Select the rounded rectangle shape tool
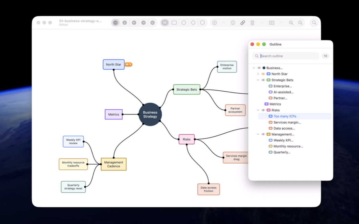This screenshot has height=224, width=359. [165, 23]
